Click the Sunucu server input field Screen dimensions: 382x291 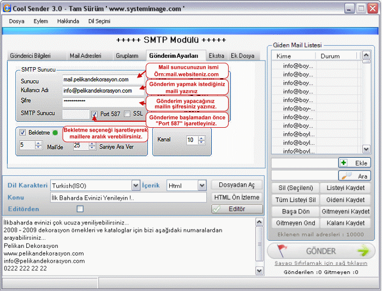pyautogui.click(x=103, y=80)
